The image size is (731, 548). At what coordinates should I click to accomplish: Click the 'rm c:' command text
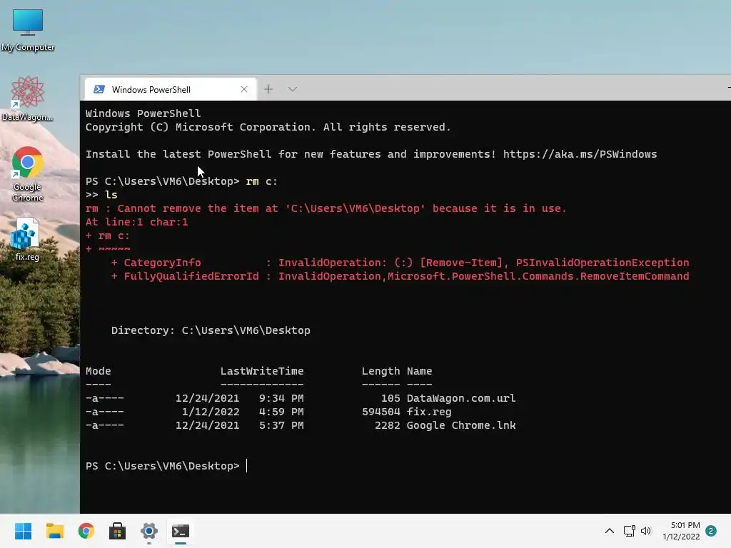261,181
